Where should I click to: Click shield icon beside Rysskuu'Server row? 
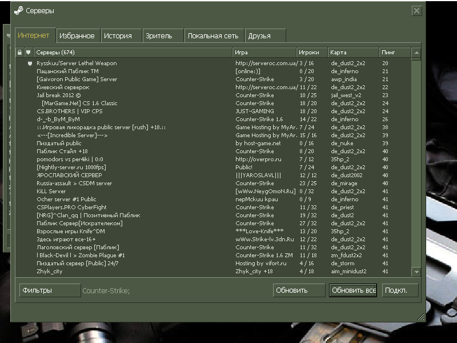(30, 63)
